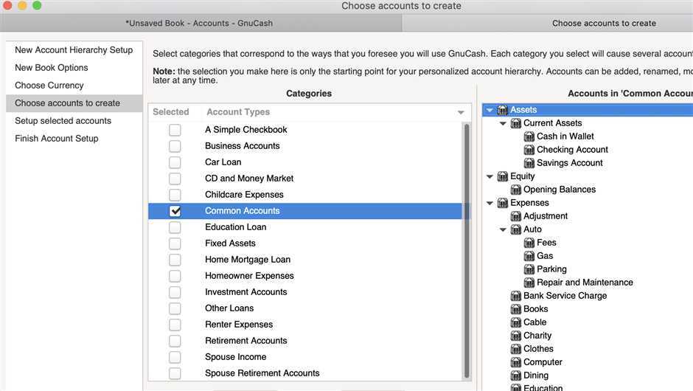The width and height of the screenshot is (693, 391).
Task: Click the Cable account icon
Action: coord(516,322)
